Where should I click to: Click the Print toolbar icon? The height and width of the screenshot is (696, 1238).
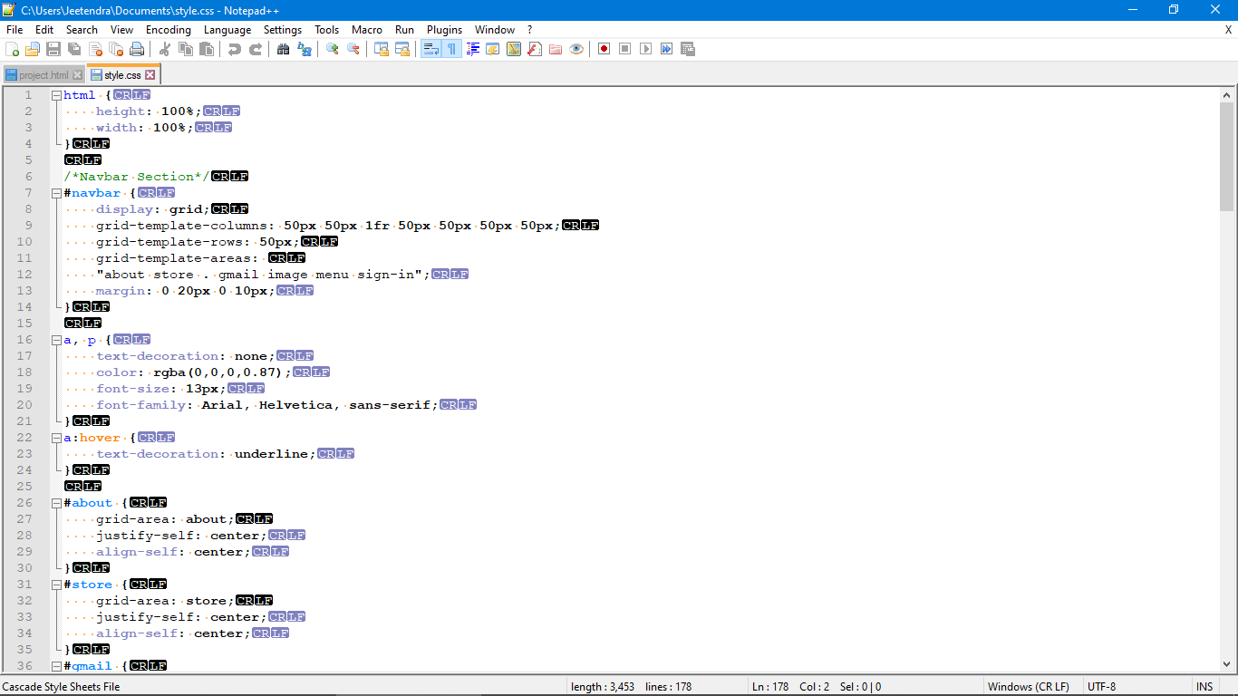(x=137, y=49)
